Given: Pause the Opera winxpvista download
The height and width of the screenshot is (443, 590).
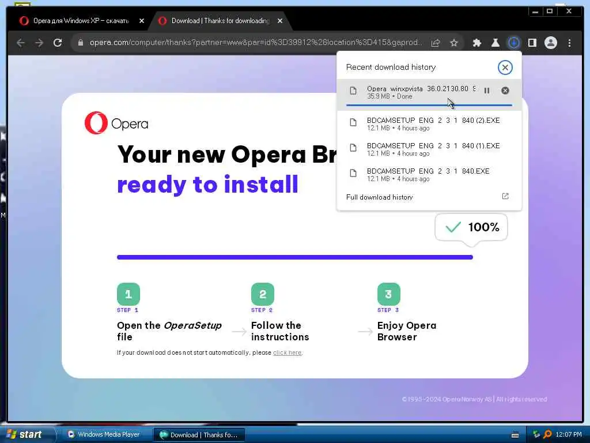Looking at the screenshot, I should coord(487,91).
